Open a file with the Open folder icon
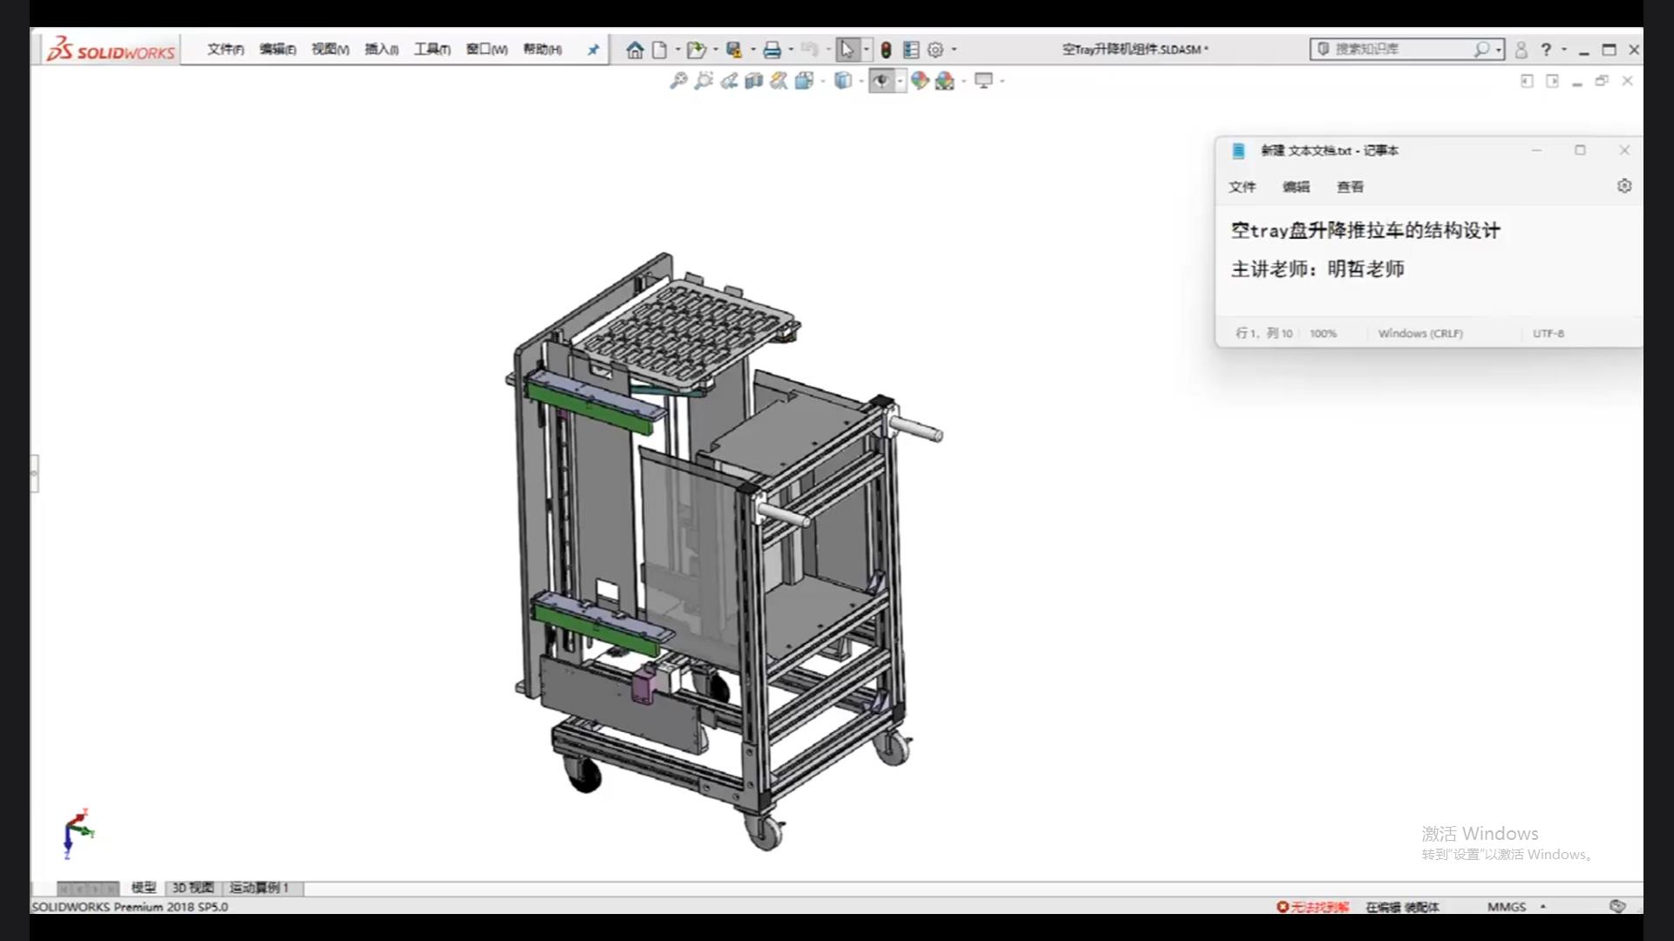 click(x=696, y=50)
